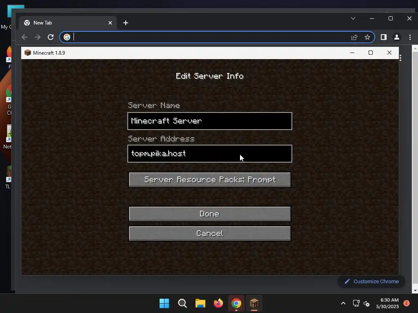
Task: Toggle Server Resource Packs: Prompt setting
Action: point(209,180)
